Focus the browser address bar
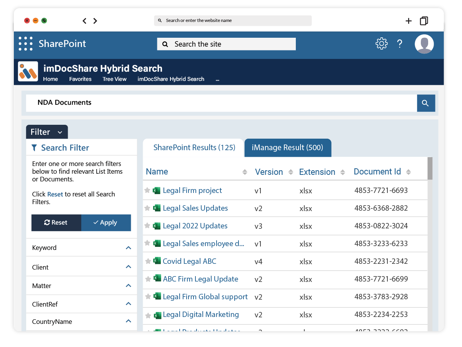The height and width of the screenshot is (347, 462). 233,20
